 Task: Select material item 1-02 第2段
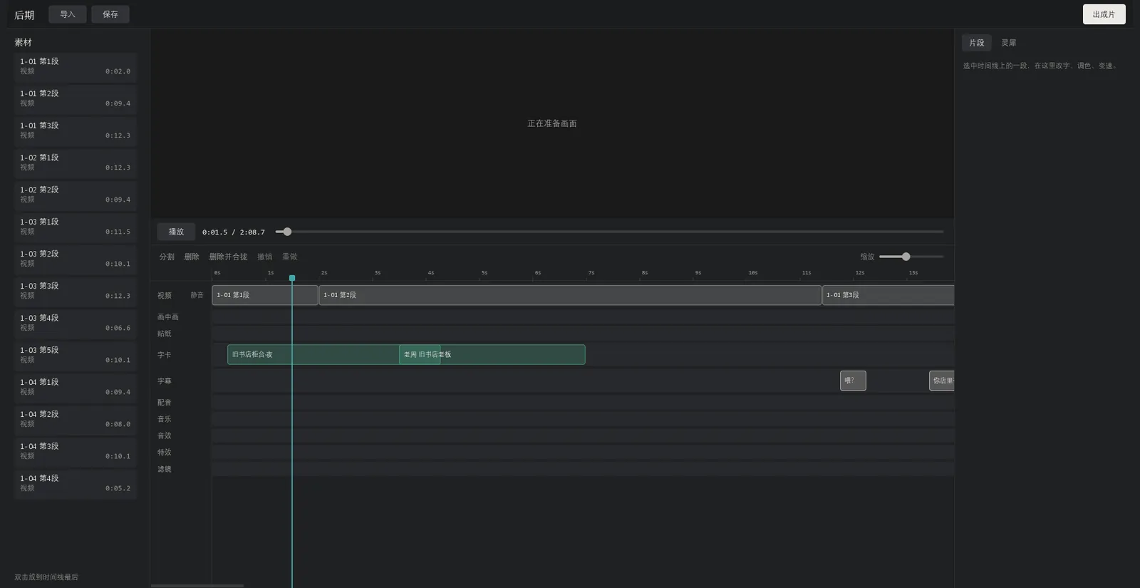(x=76, y=195)
